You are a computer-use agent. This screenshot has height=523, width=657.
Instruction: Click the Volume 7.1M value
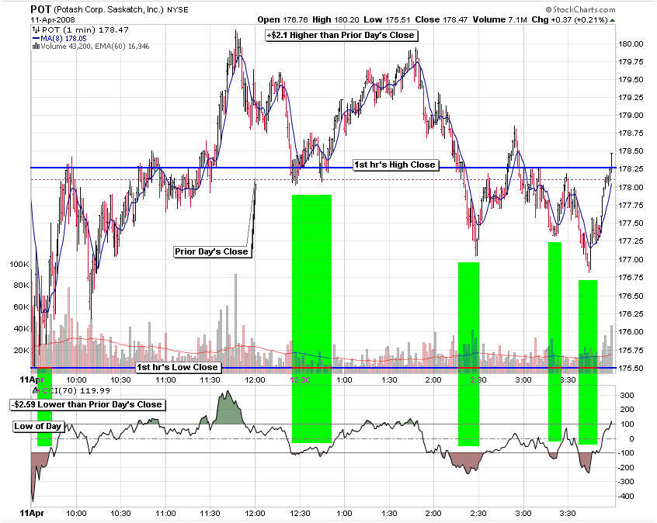coord(500,19)
